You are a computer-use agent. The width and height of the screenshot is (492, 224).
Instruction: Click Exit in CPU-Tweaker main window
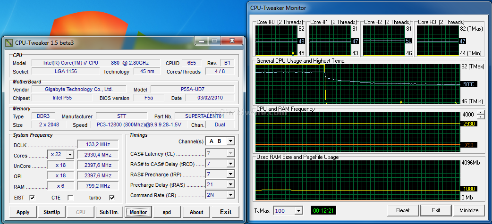[x=226, y=212]
